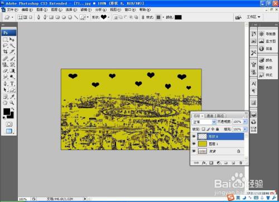Open the fill 填充 slider arrow

pyautogui.click(x=245, y=129)
